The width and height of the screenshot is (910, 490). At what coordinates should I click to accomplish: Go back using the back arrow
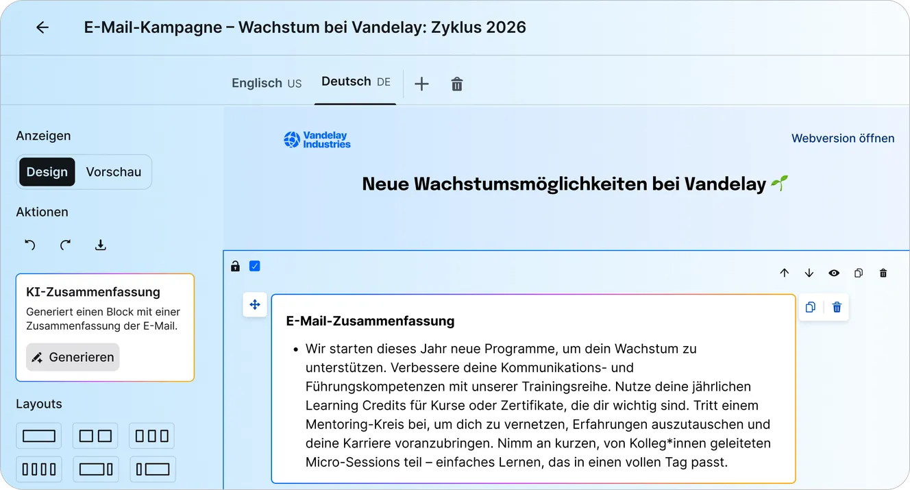click(42, 27)
